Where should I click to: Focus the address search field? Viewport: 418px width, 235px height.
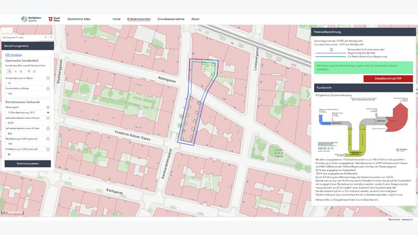23,37
